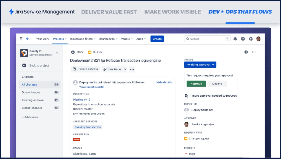This screenshot has width=281, height=159.
Task: Select the Awaiting approval queue
Action: (x=33, y=100)
